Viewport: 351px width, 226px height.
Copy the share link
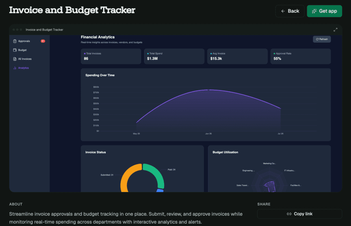tap(299, 214)
